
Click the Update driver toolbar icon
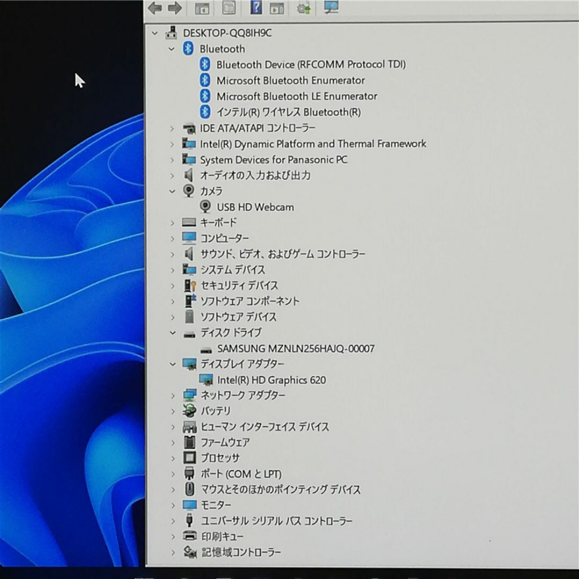304,8
